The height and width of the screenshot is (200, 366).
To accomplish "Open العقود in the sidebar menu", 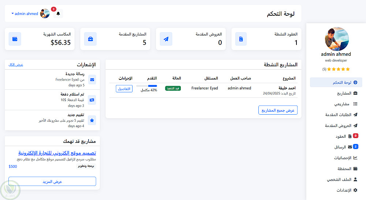I will pos(336,136).
